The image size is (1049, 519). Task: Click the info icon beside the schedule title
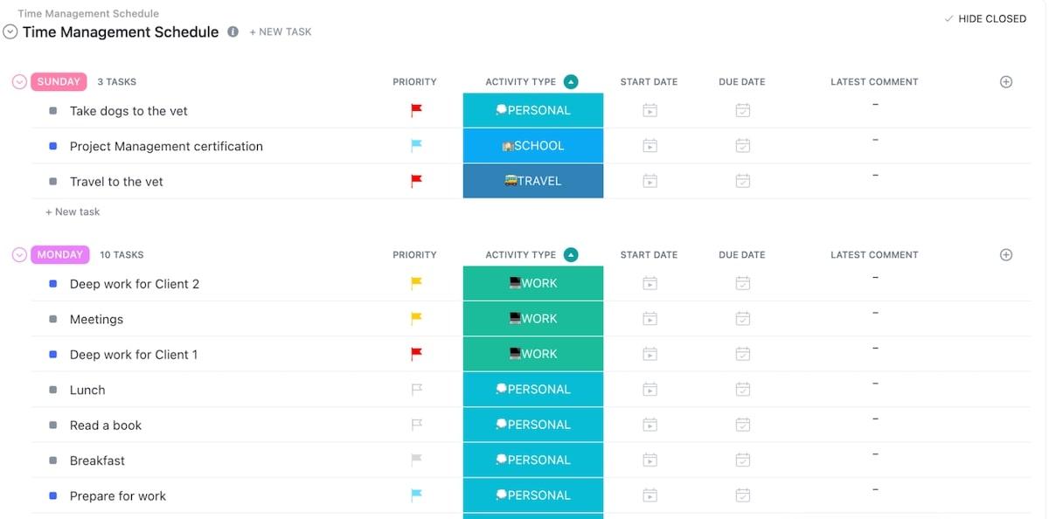(x=233, y=31)
